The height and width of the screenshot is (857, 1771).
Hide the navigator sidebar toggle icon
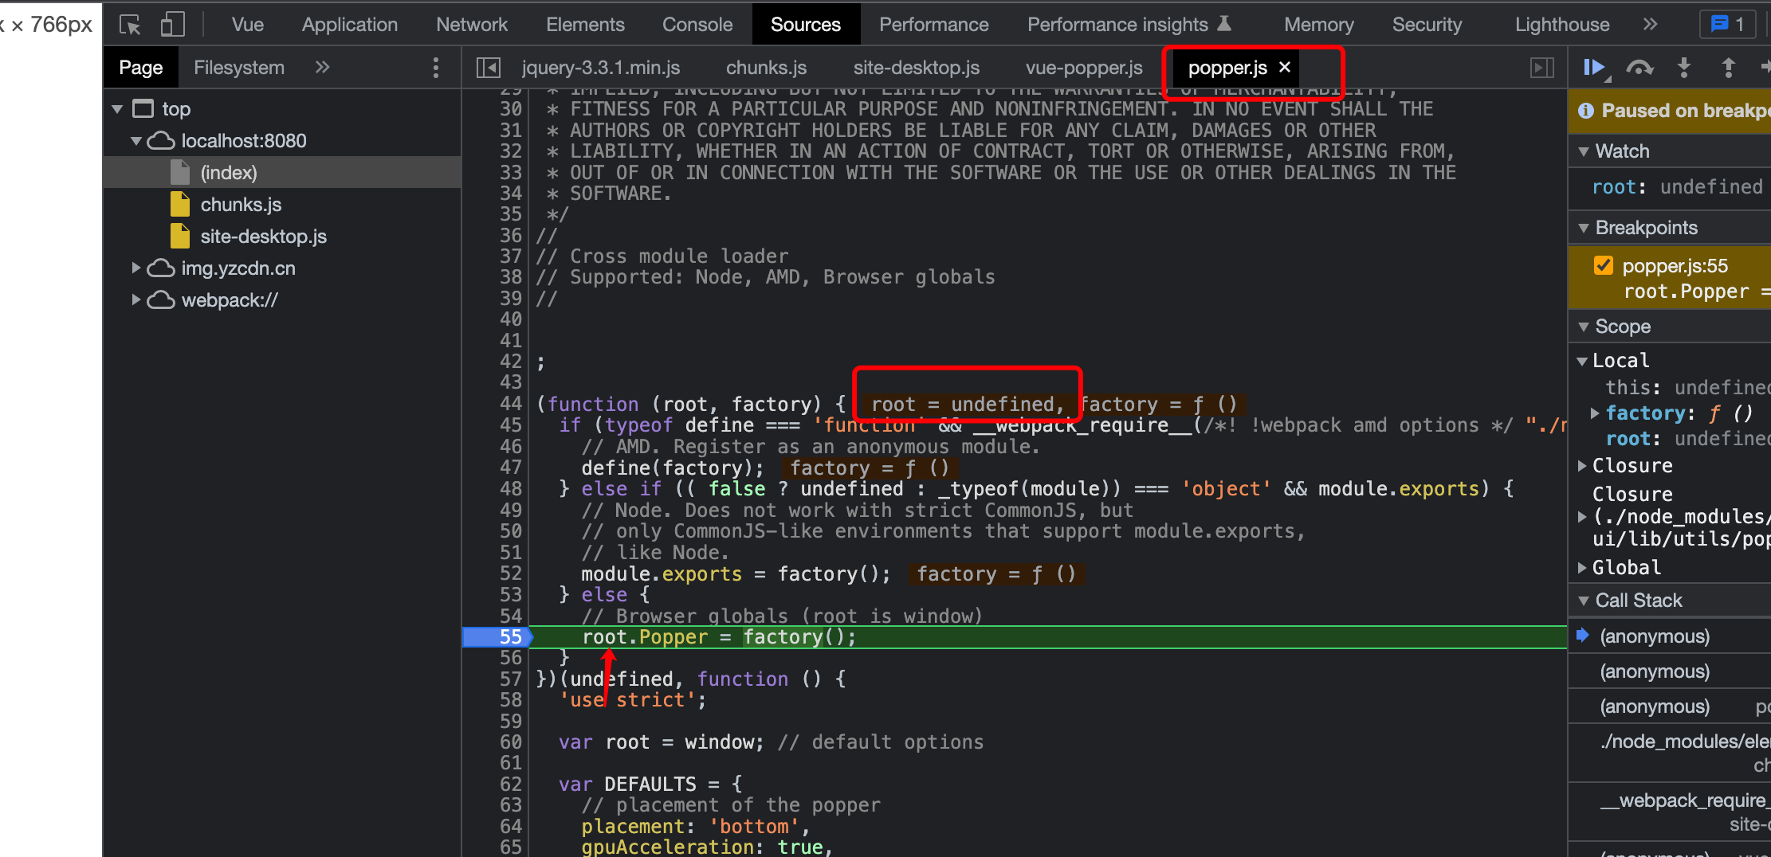[488, 68]
